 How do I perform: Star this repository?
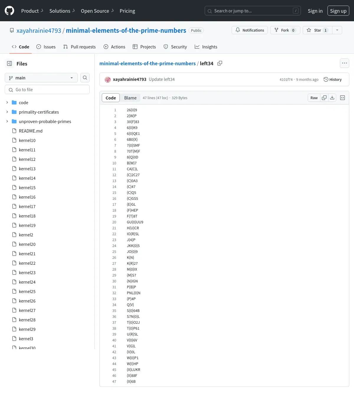coord(317,30)
